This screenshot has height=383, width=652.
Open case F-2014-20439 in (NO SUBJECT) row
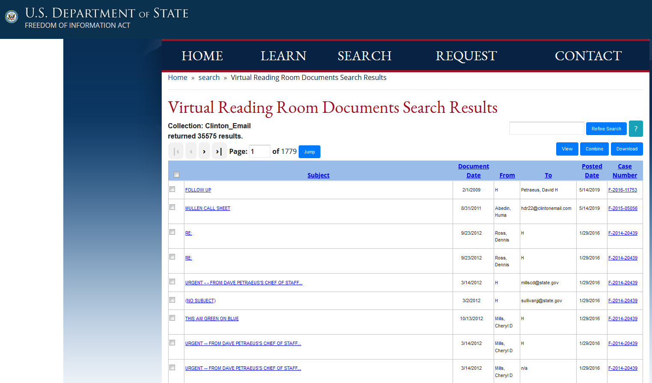pos(622,301)
